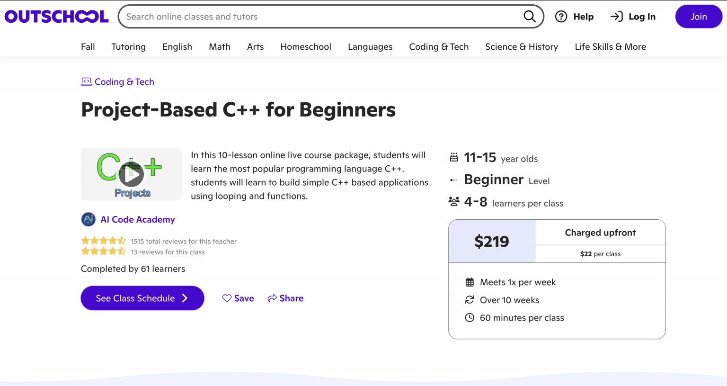This screenshot has height=386, width=727.
Task: Open the Homeschool menu item
Action: (x=306, y=46)
